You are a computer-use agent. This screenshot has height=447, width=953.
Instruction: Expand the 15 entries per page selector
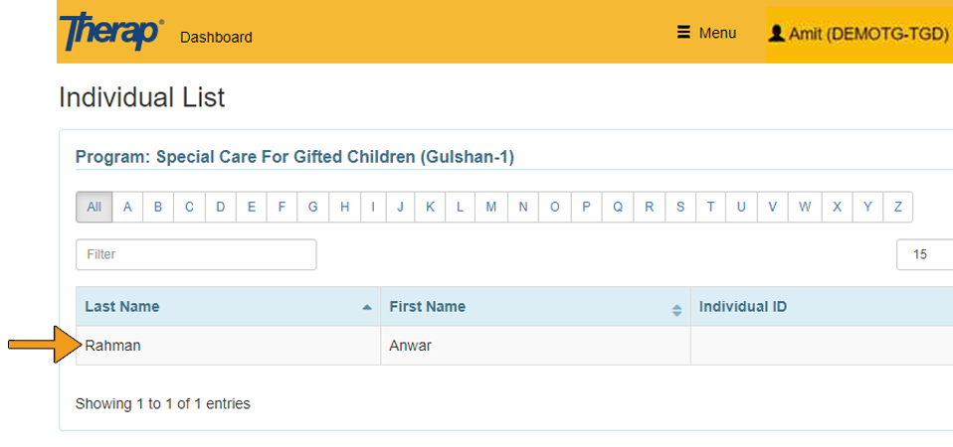point(924,254)
